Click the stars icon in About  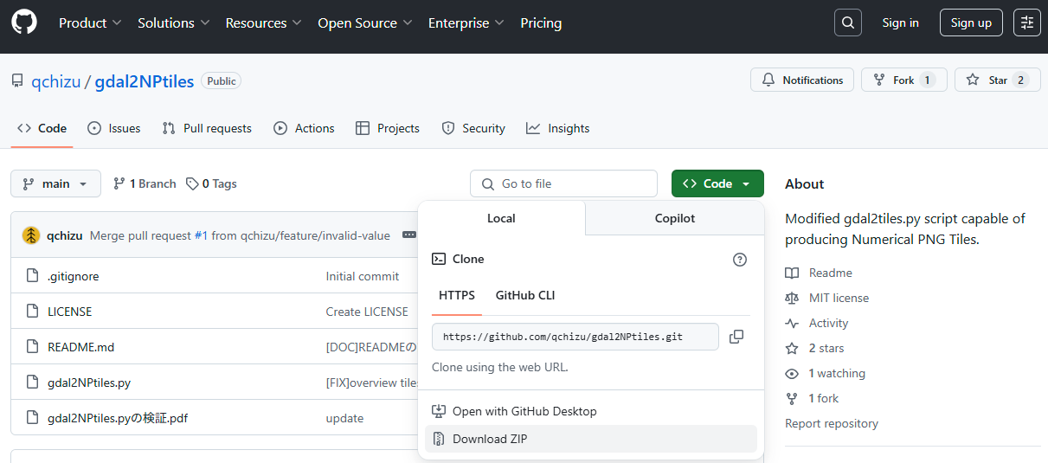[x=792, y=348]
